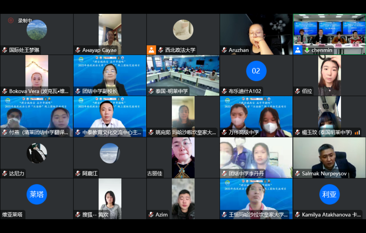
Task: Click the blue 莱塔 avatar circle
Action: tap(37, 194)
